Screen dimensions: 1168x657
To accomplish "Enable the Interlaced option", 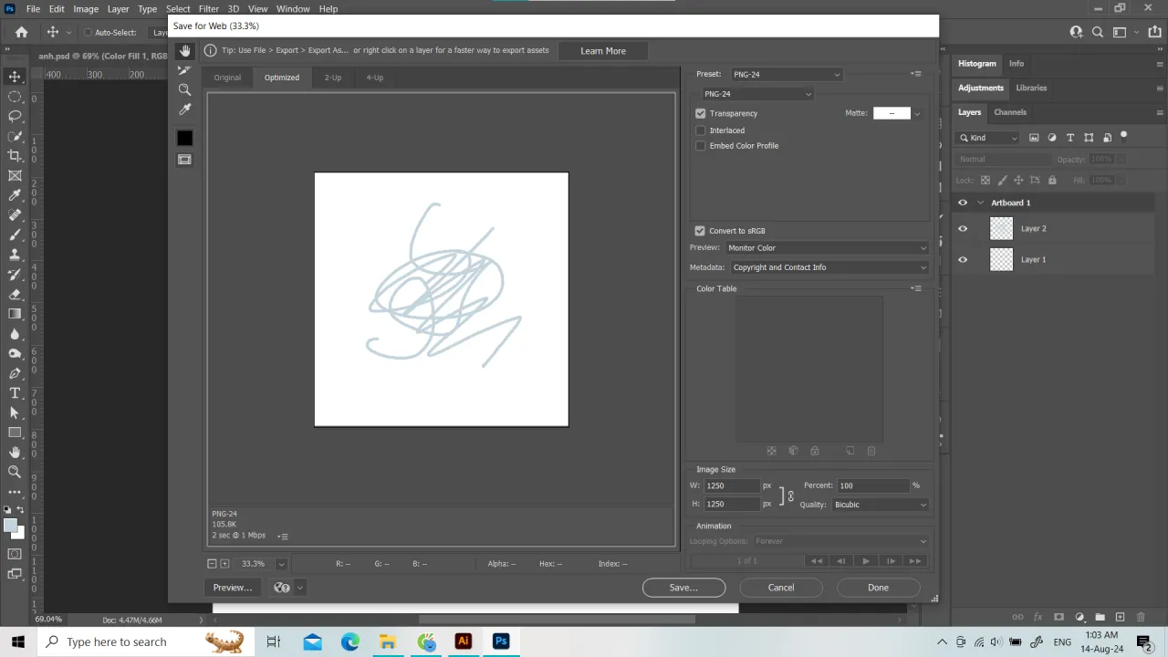I will click(x=701, y=130).
